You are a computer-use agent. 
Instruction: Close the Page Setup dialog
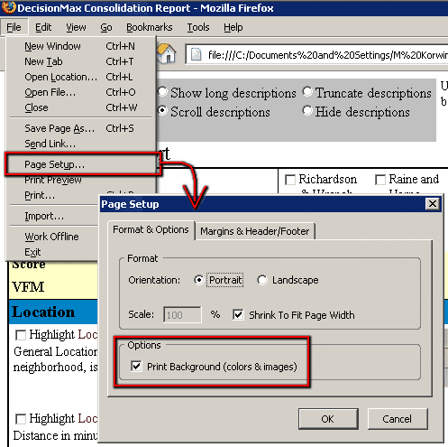(433, 204)
